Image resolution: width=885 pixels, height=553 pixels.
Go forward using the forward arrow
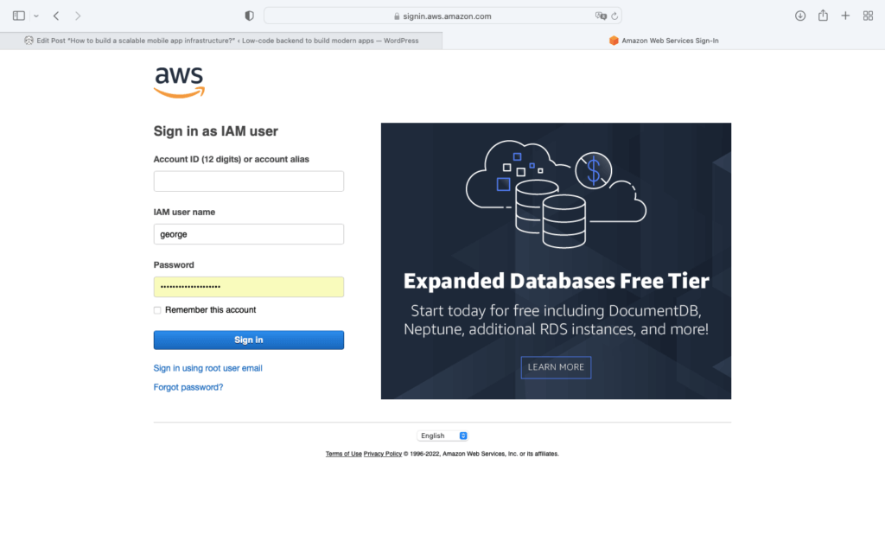[x=78, y=16]
